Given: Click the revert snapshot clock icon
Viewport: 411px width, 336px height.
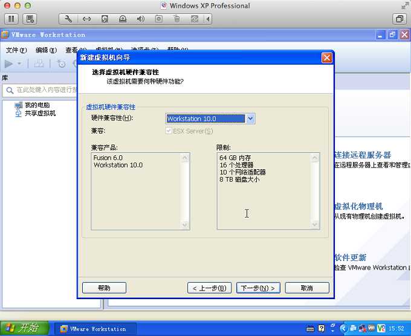Looking at the screenshot, I should point(61,63).
